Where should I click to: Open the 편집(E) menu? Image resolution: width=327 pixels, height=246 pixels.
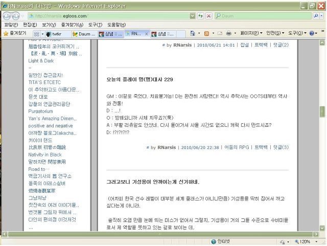[x=30, y=25]
